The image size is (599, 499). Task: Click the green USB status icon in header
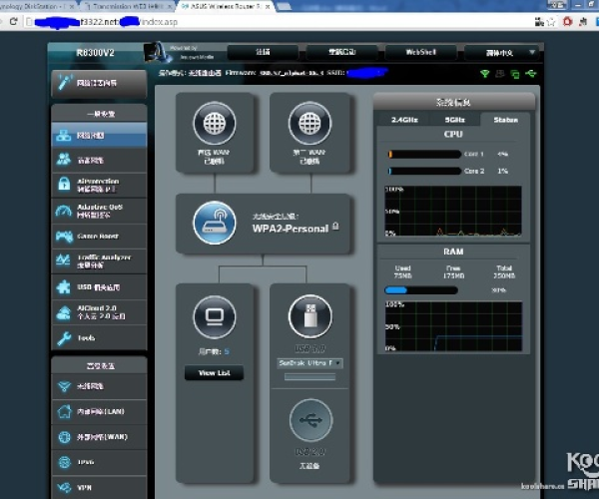coord(531,73)
